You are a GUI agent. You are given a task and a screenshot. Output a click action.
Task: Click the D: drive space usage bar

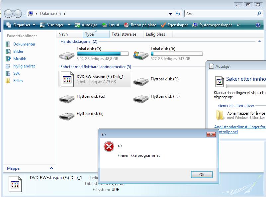pos(177,54)
